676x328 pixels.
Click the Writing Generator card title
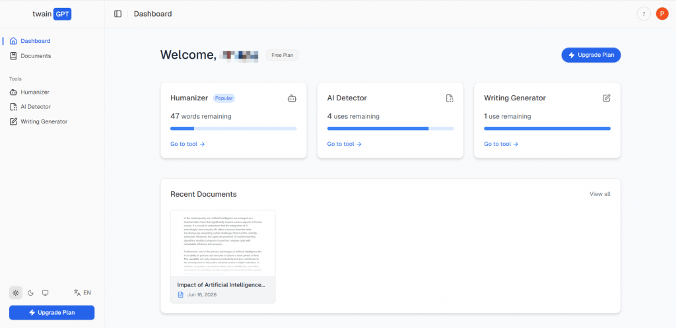[515, 98]
